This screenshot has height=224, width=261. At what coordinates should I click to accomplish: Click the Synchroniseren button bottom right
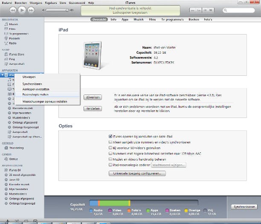click(244, 207)
